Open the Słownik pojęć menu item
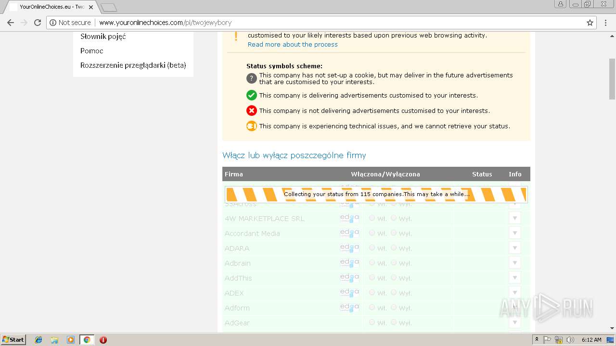 tap(103, 37)
